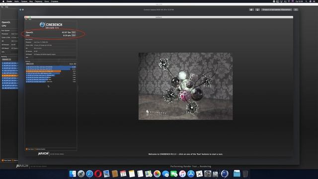
Task: Open the Окно menu in menu bar
Action: [47, 1]
